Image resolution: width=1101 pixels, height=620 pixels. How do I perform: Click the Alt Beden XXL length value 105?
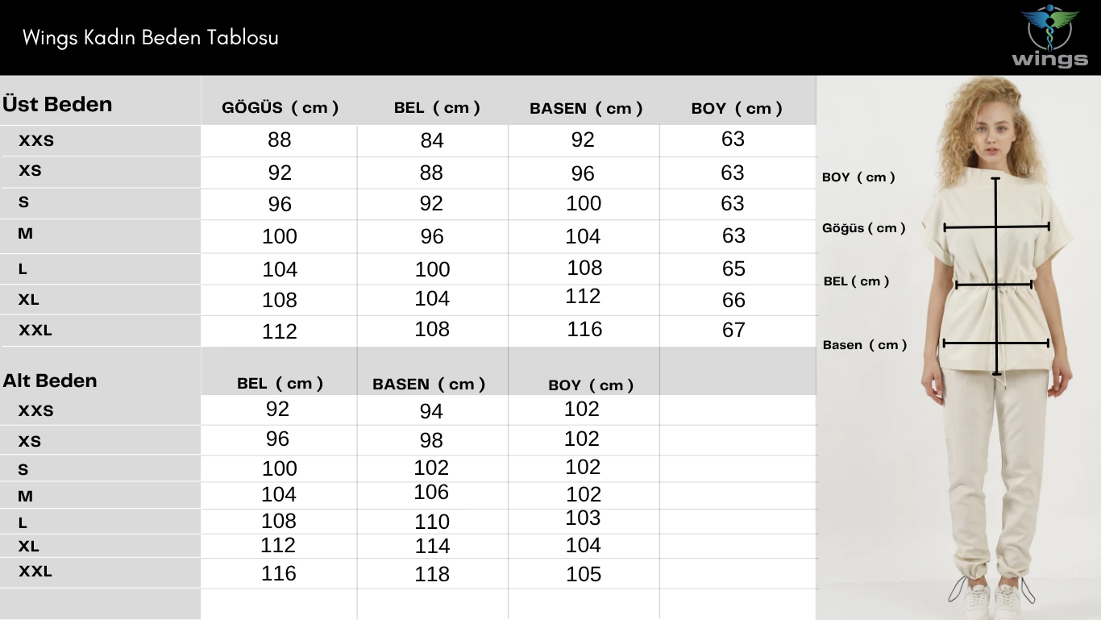[584, 574]
